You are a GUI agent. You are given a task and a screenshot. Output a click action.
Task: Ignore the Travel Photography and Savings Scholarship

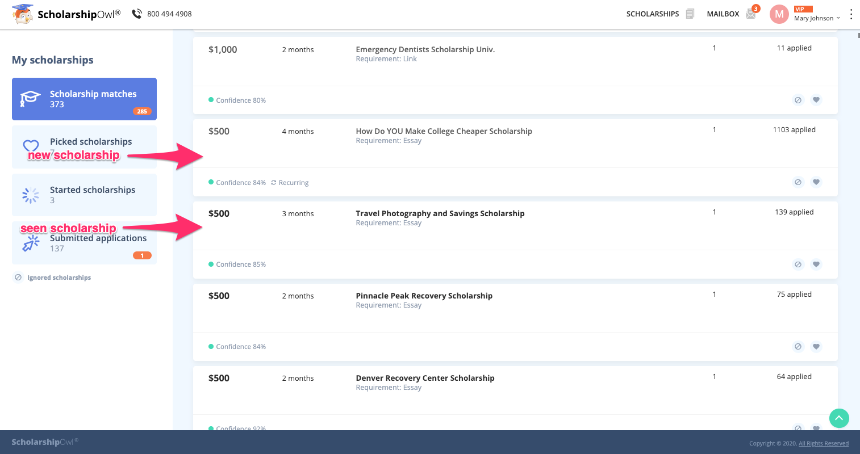click(x=798, y=264)
